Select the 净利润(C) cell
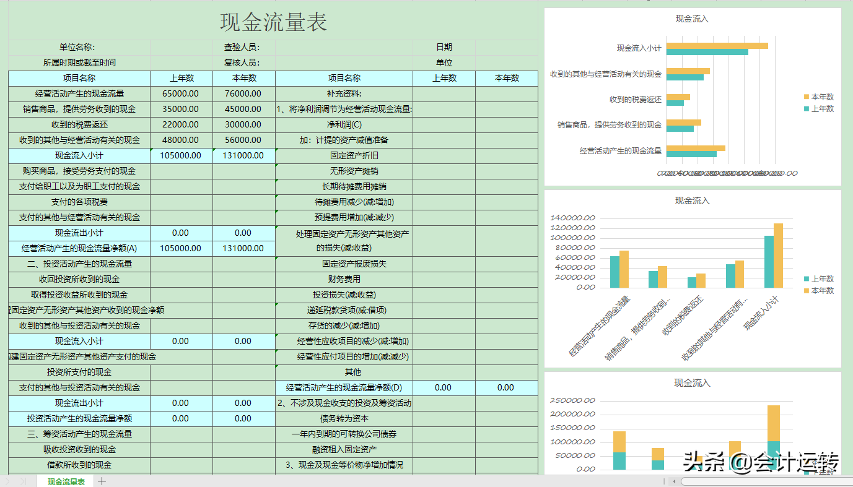 click(344, 124)
